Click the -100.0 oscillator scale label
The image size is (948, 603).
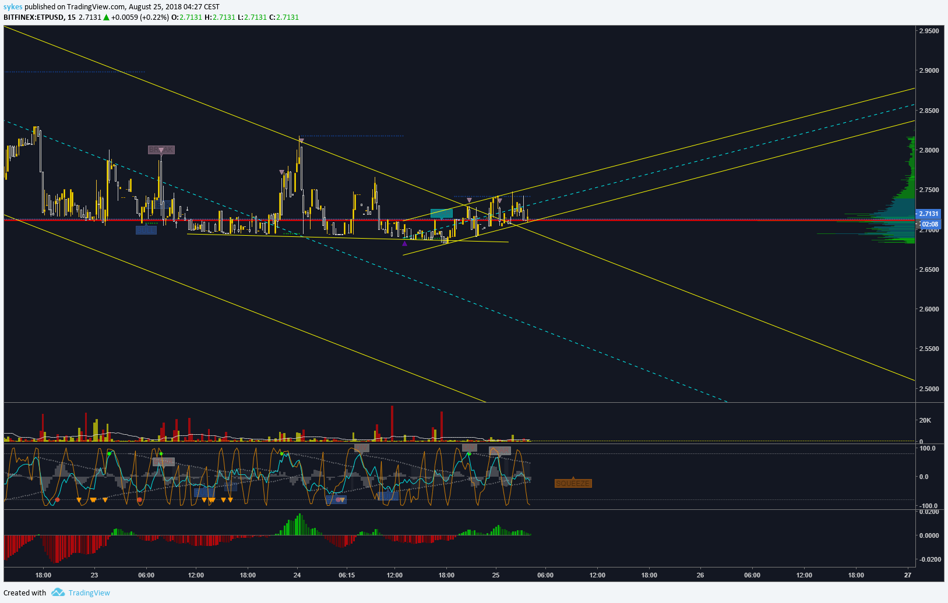click(928, 506)
